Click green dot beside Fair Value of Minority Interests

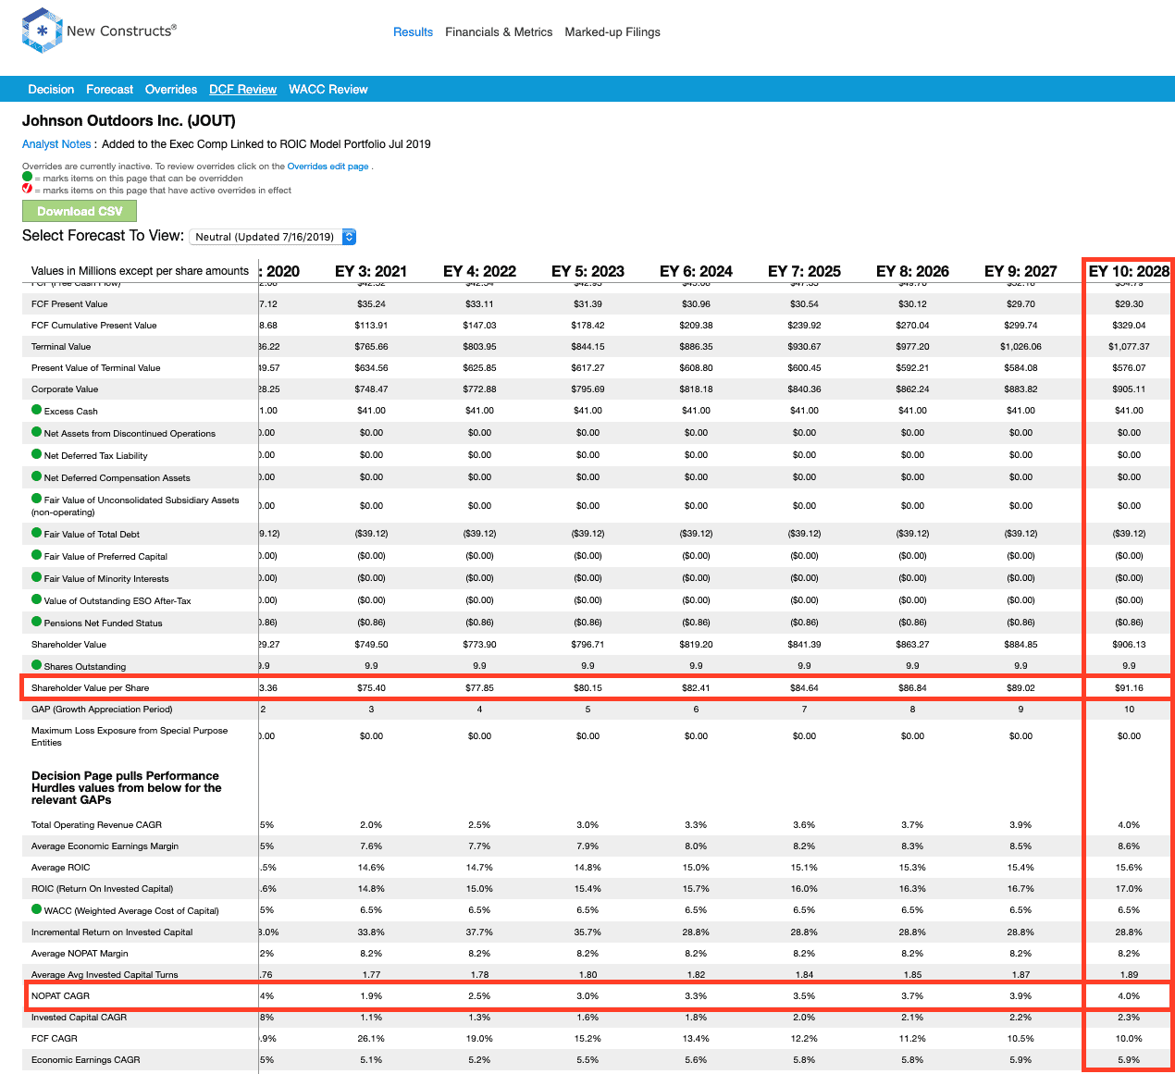tap(37, 577)
